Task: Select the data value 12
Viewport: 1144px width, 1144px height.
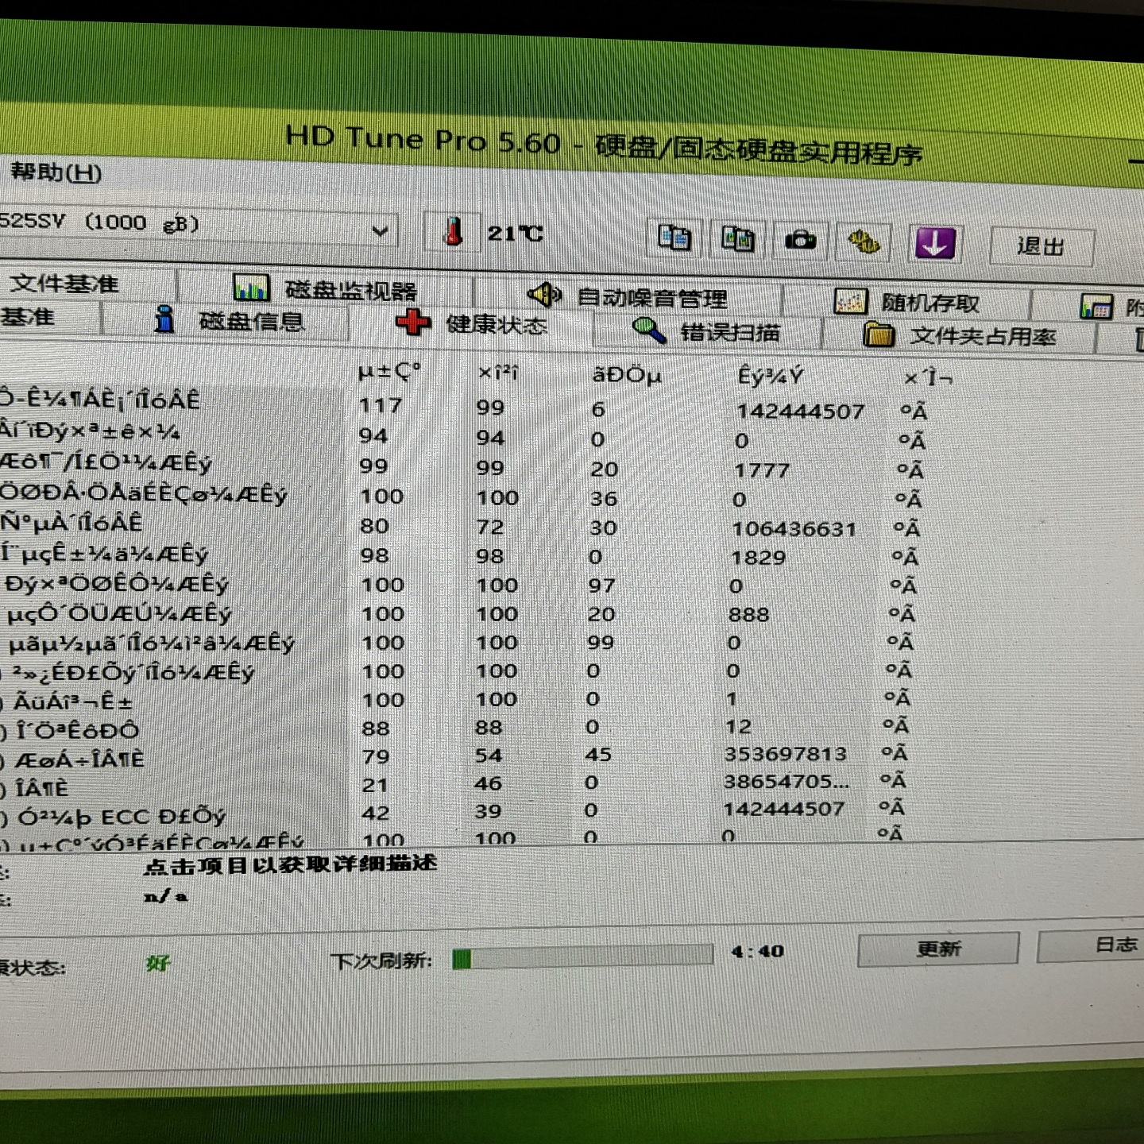Action: (737, 727)
